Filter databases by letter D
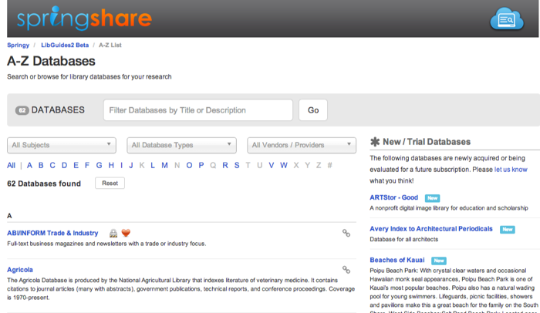The height and width of the screenshot is (313, 540). [x=64, y=165]
